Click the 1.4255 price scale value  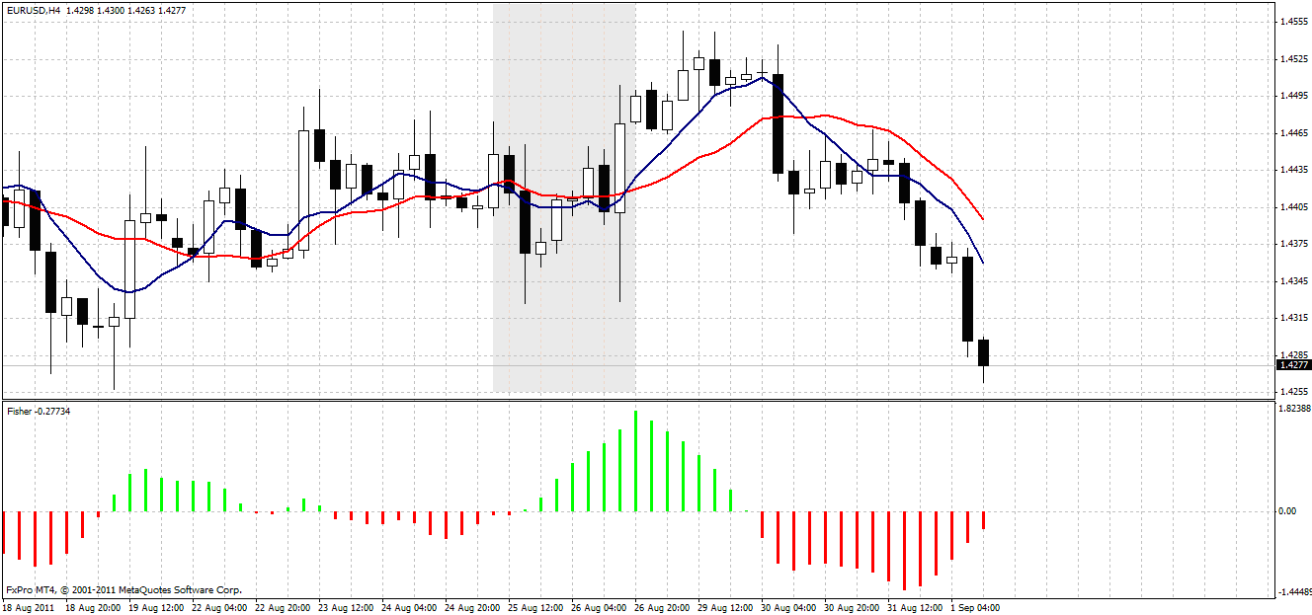tap(1293, 392)
